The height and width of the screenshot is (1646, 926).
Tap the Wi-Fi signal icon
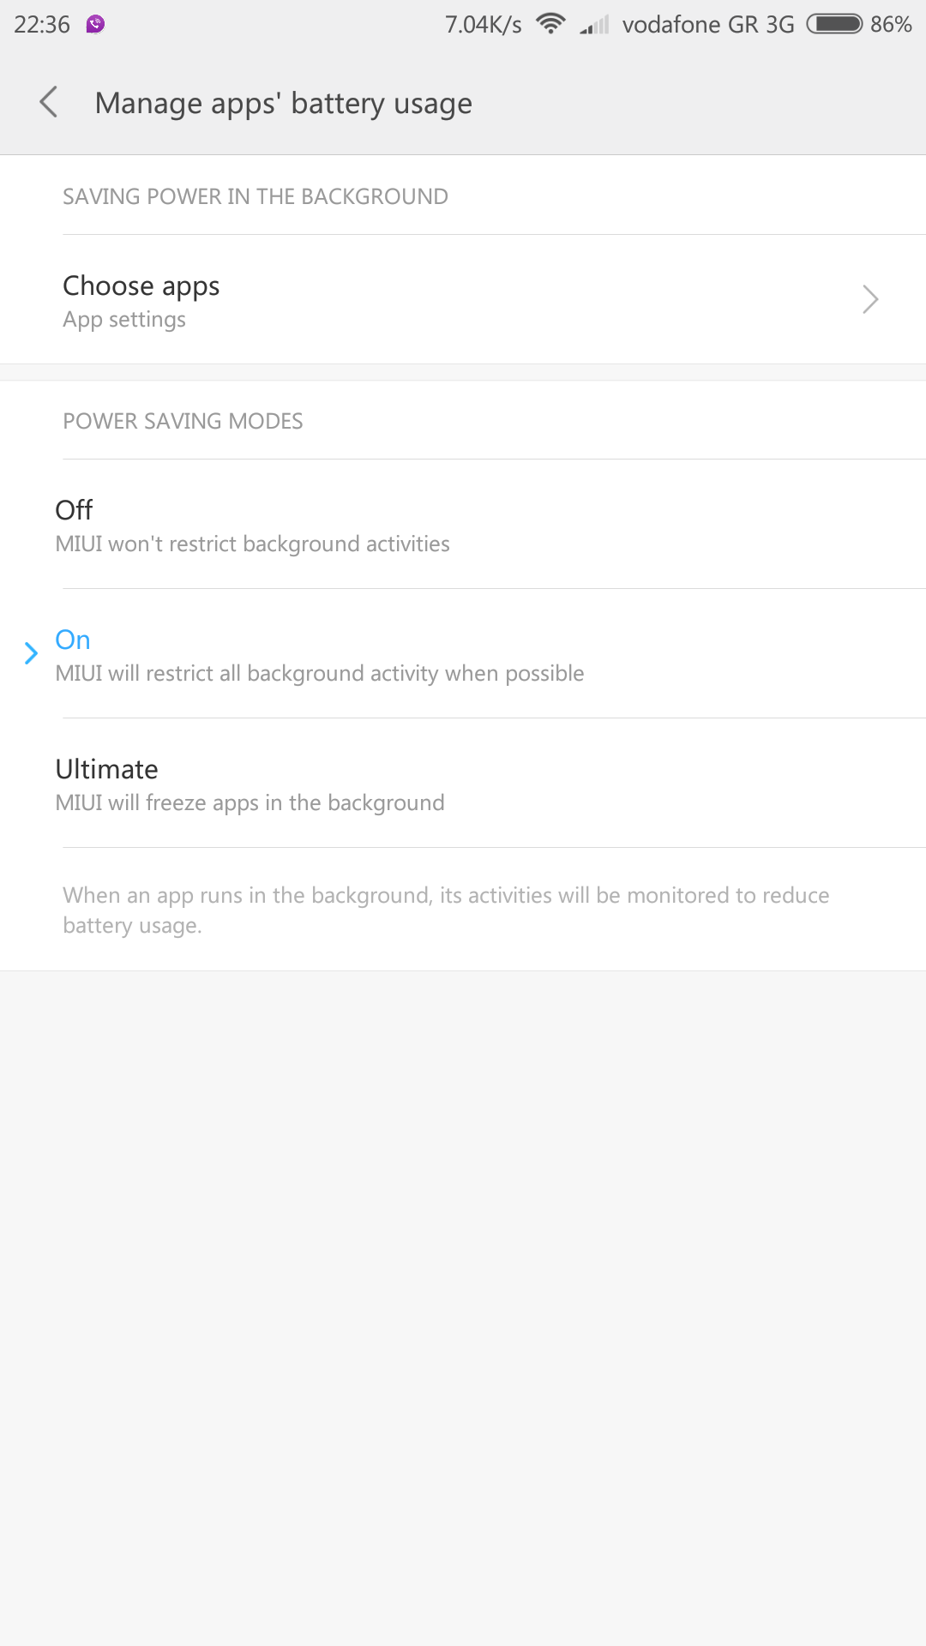click(550, 24)
